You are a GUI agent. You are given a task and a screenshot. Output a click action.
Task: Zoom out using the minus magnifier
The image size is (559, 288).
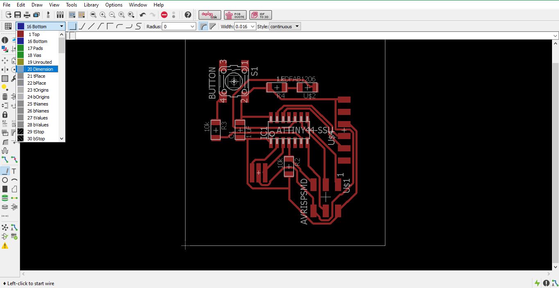112,15
